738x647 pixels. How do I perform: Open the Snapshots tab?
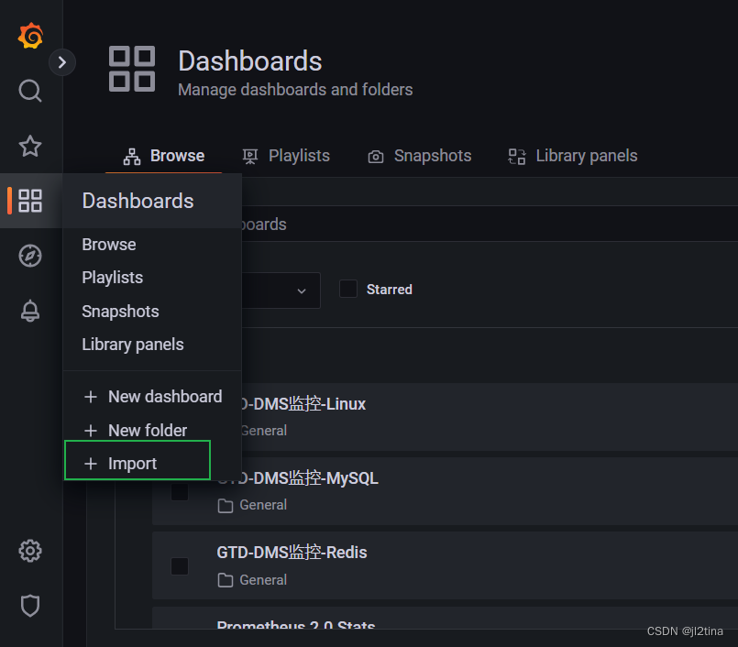420,156
